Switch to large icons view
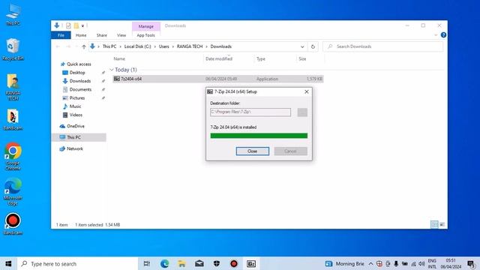The image size is (480, 270). point(442,224)
